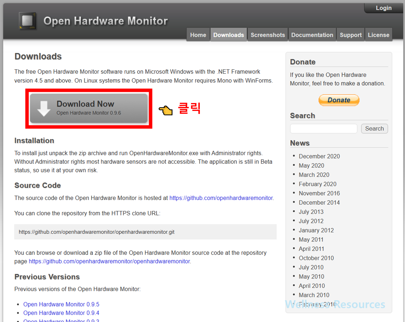
Task: Open March 2010 news entry
Action: pyautogui.click(x=314, y=295)
